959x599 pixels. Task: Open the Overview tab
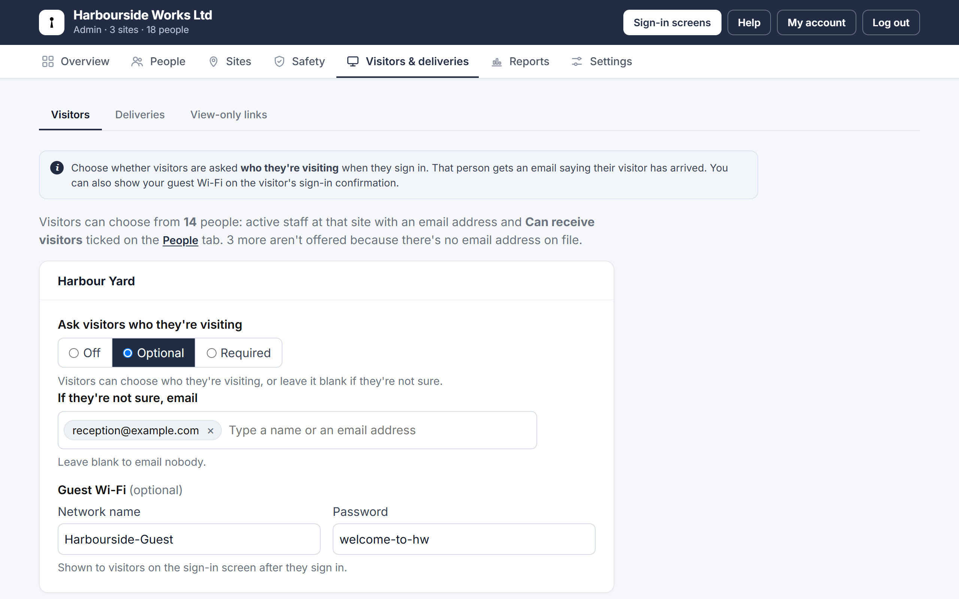75,61
